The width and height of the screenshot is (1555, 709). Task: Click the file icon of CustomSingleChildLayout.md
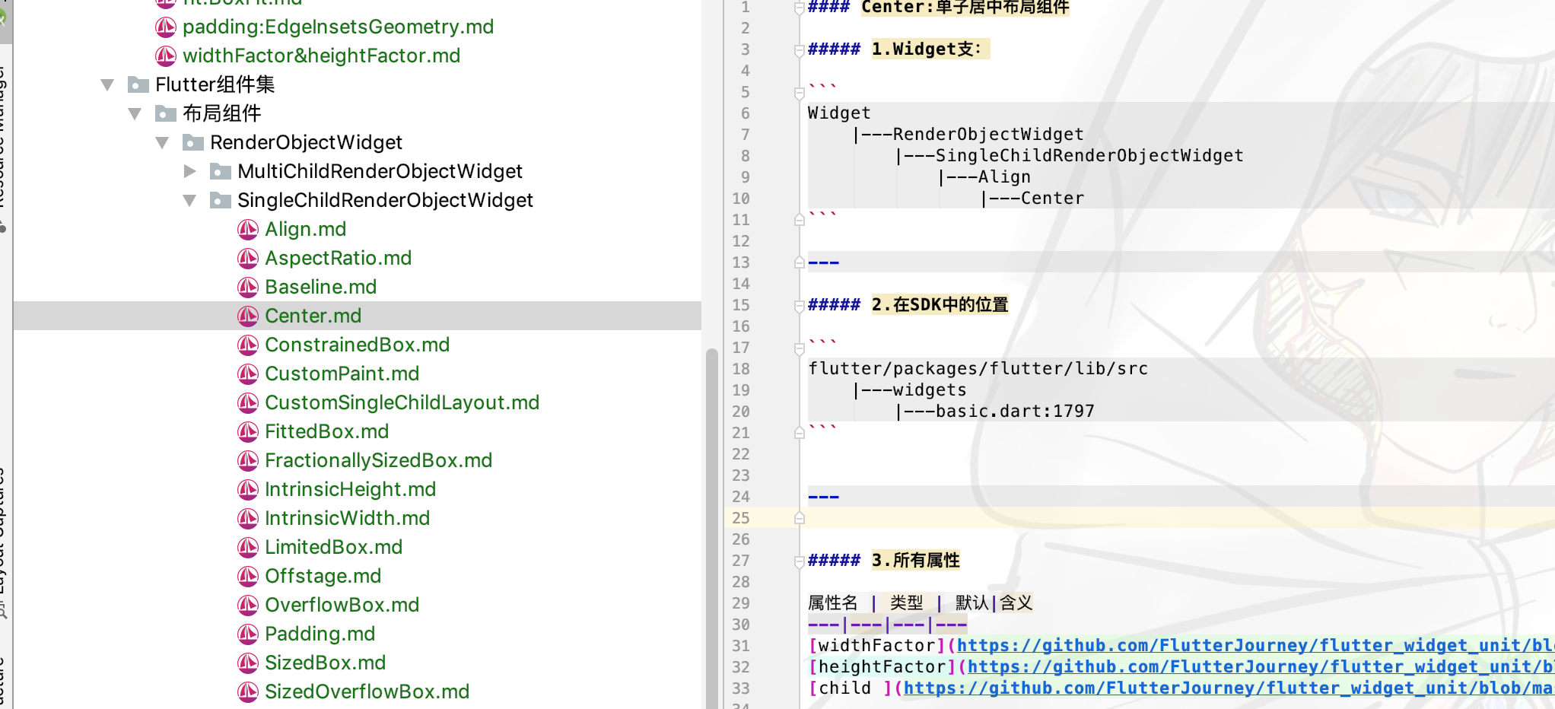[x=248, y=402]
